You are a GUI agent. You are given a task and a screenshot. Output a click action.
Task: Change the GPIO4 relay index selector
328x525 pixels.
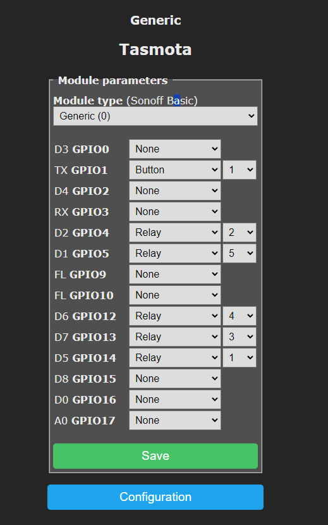[240, 232]
